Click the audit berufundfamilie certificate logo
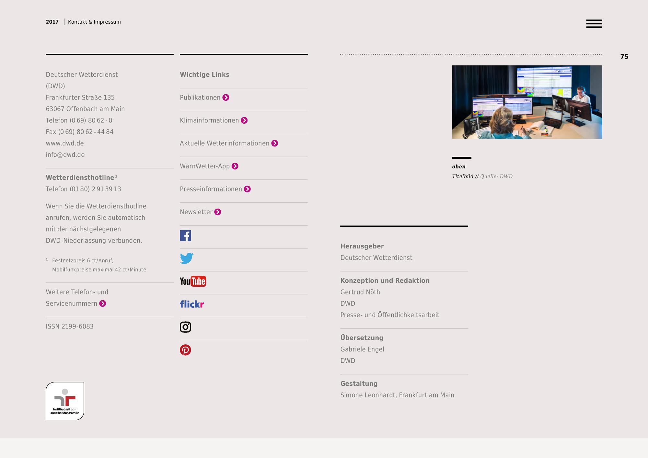Image resolution: width=648 pixels, height=458 pixels. pos(65,401)
